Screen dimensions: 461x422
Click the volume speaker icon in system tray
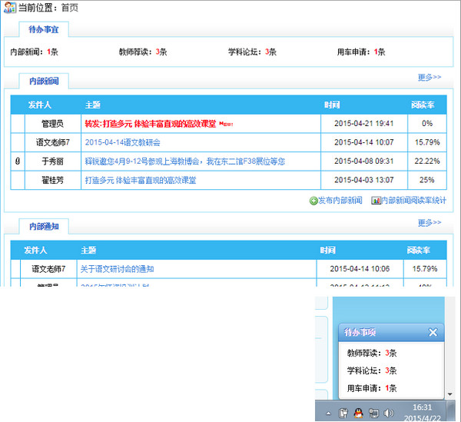388,413
